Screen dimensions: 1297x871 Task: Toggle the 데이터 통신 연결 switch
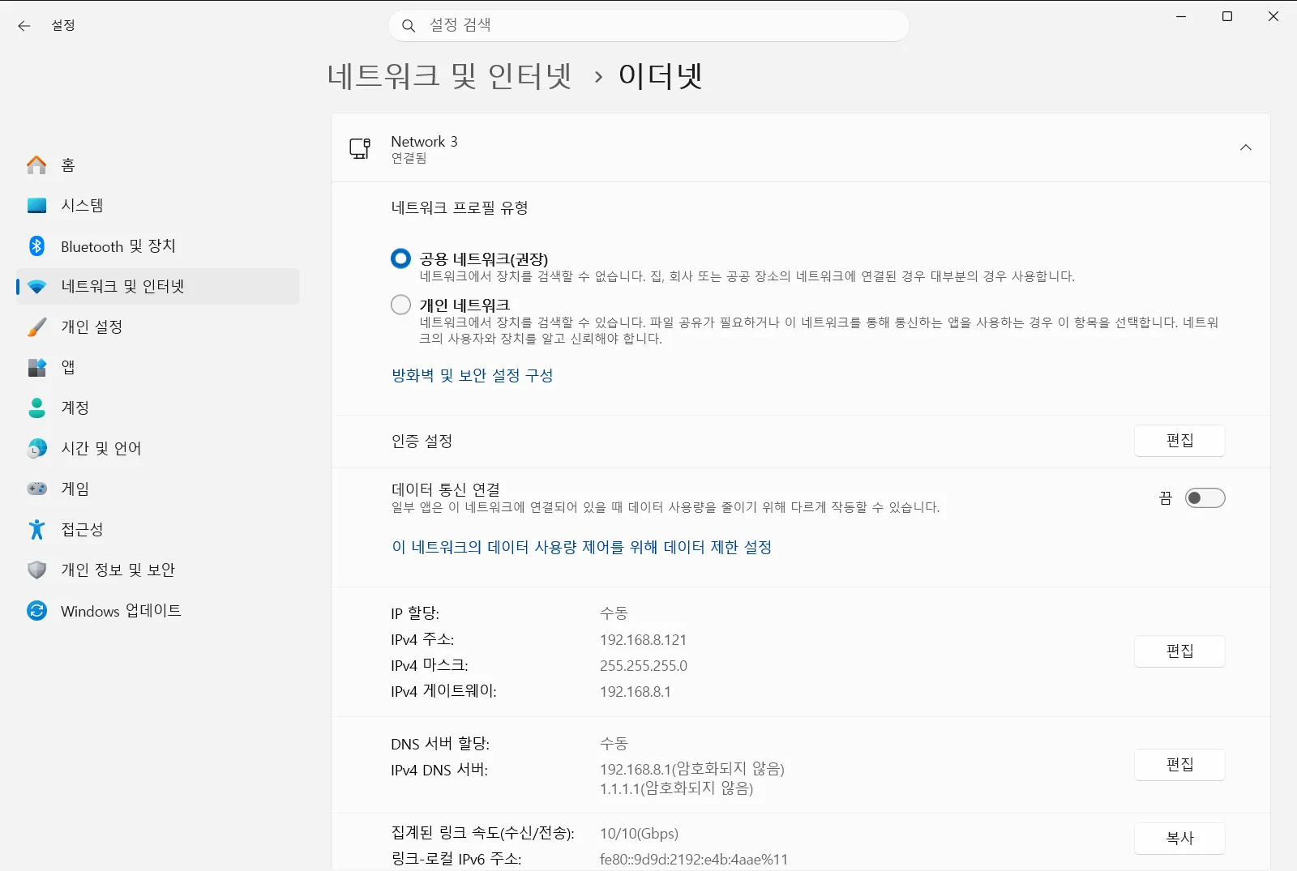1205,498
